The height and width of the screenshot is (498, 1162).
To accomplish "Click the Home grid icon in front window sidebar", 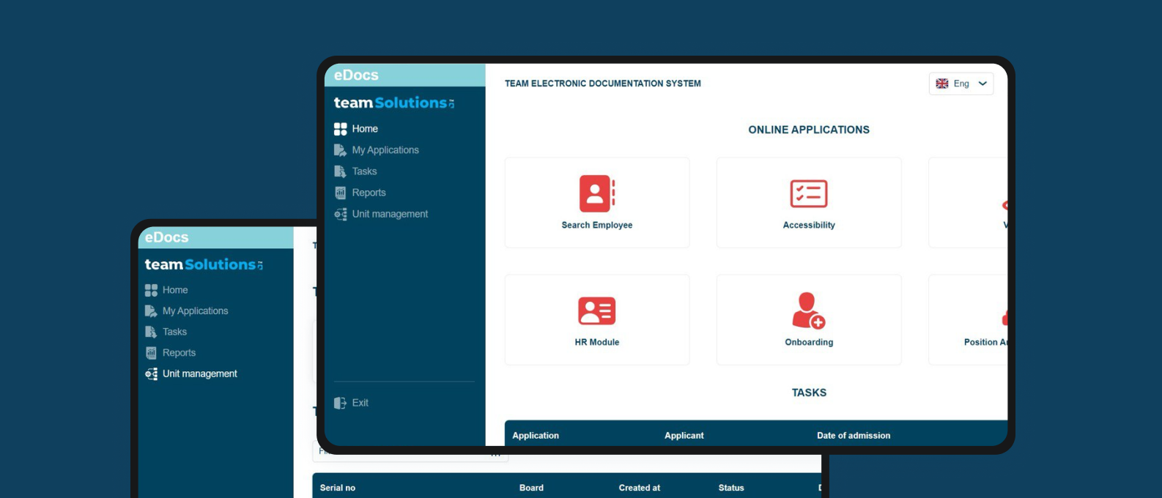I will pos(340,129).
